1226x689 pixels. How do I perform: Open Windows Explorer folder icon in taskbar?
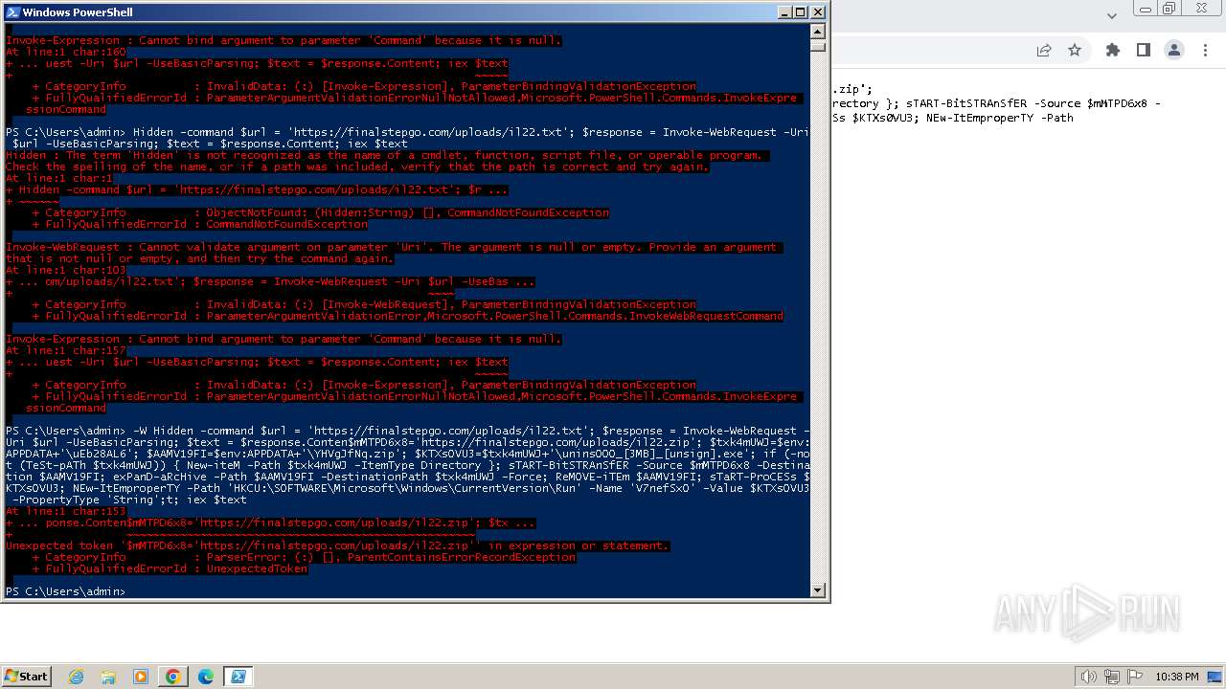tap(108, 677)
